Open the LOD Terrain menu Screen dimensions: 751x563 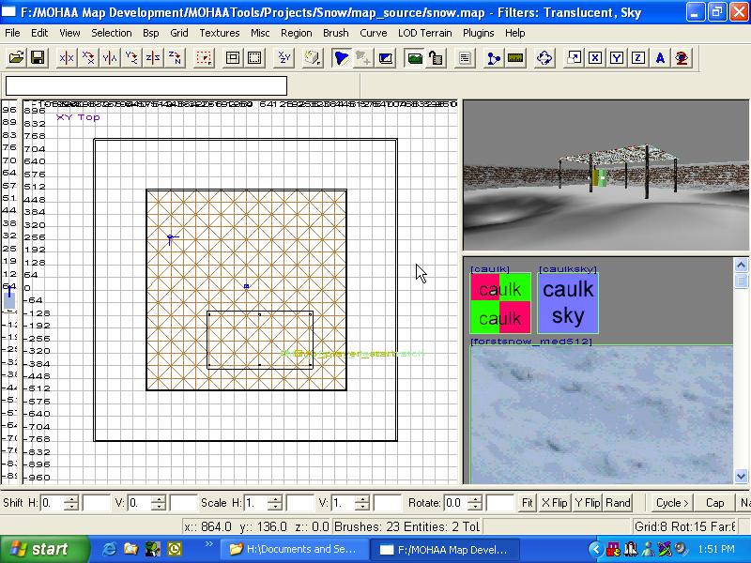[x=424, y=33]
